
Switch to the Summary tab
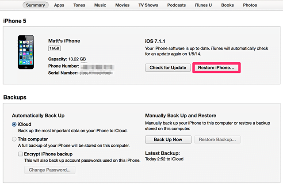click(x=35, y=5)
